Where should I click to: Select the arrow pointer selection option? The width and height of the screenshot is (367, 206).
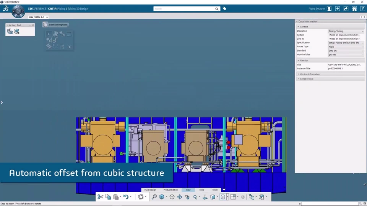pyautogui.click(x=49, y=34)
